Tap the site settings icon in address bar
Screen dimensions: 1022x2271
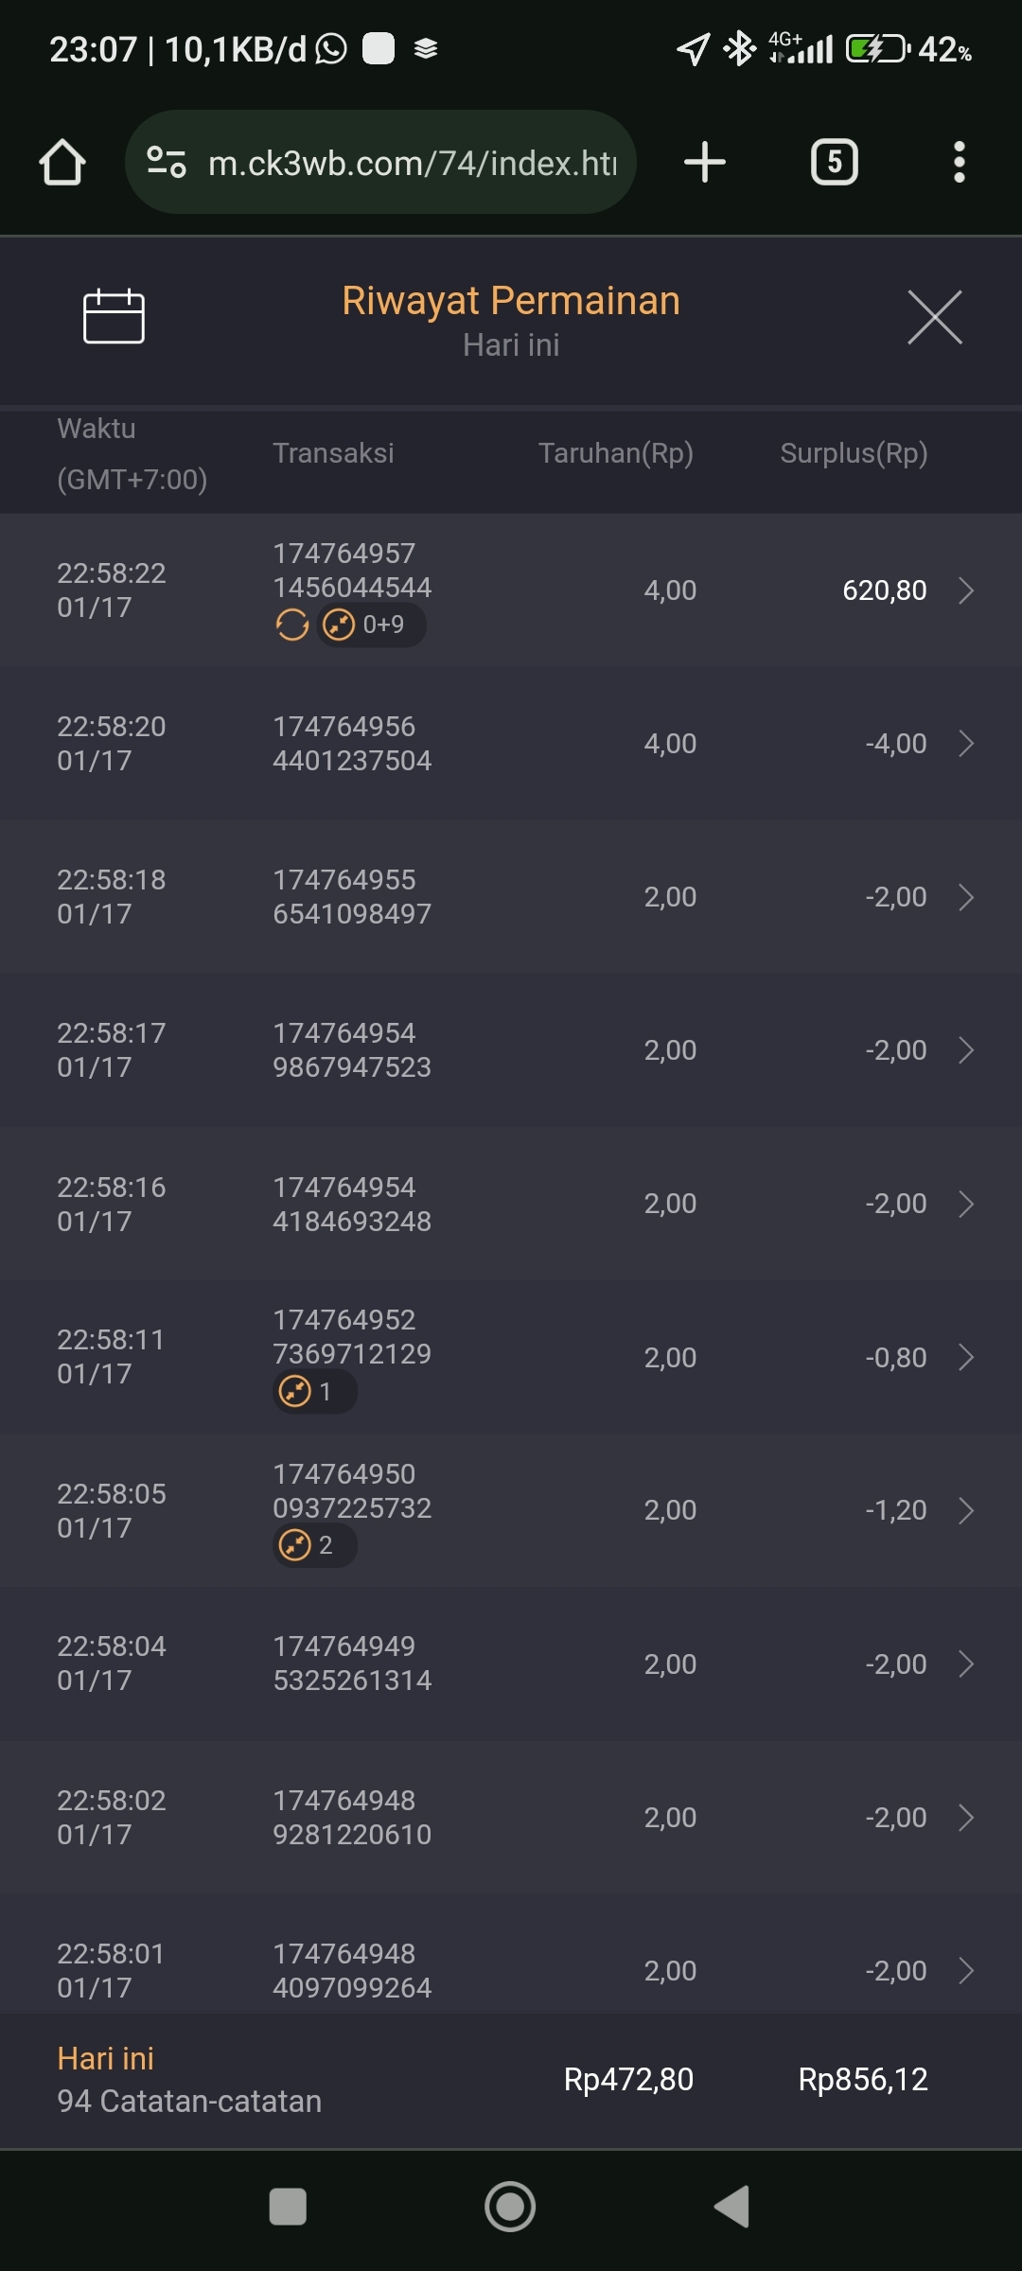(x=167, y=162)
